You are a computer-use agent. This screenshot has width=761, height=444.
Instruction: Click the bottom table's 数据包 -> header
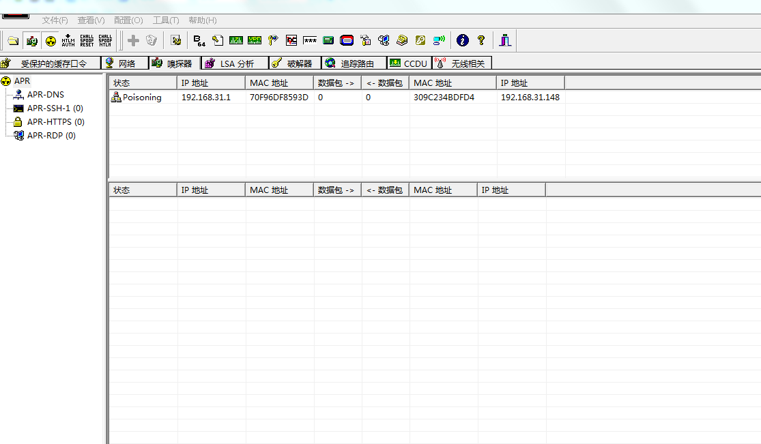pos(337,190)
